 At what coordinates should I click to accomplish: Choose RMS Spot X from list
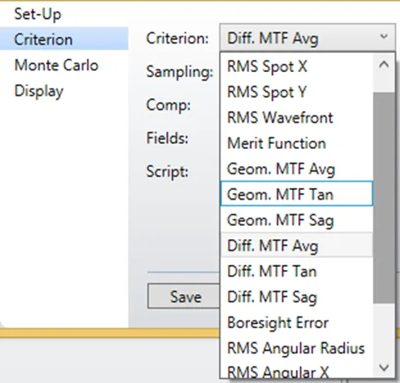pyautogui.click(x=297, y=66)
